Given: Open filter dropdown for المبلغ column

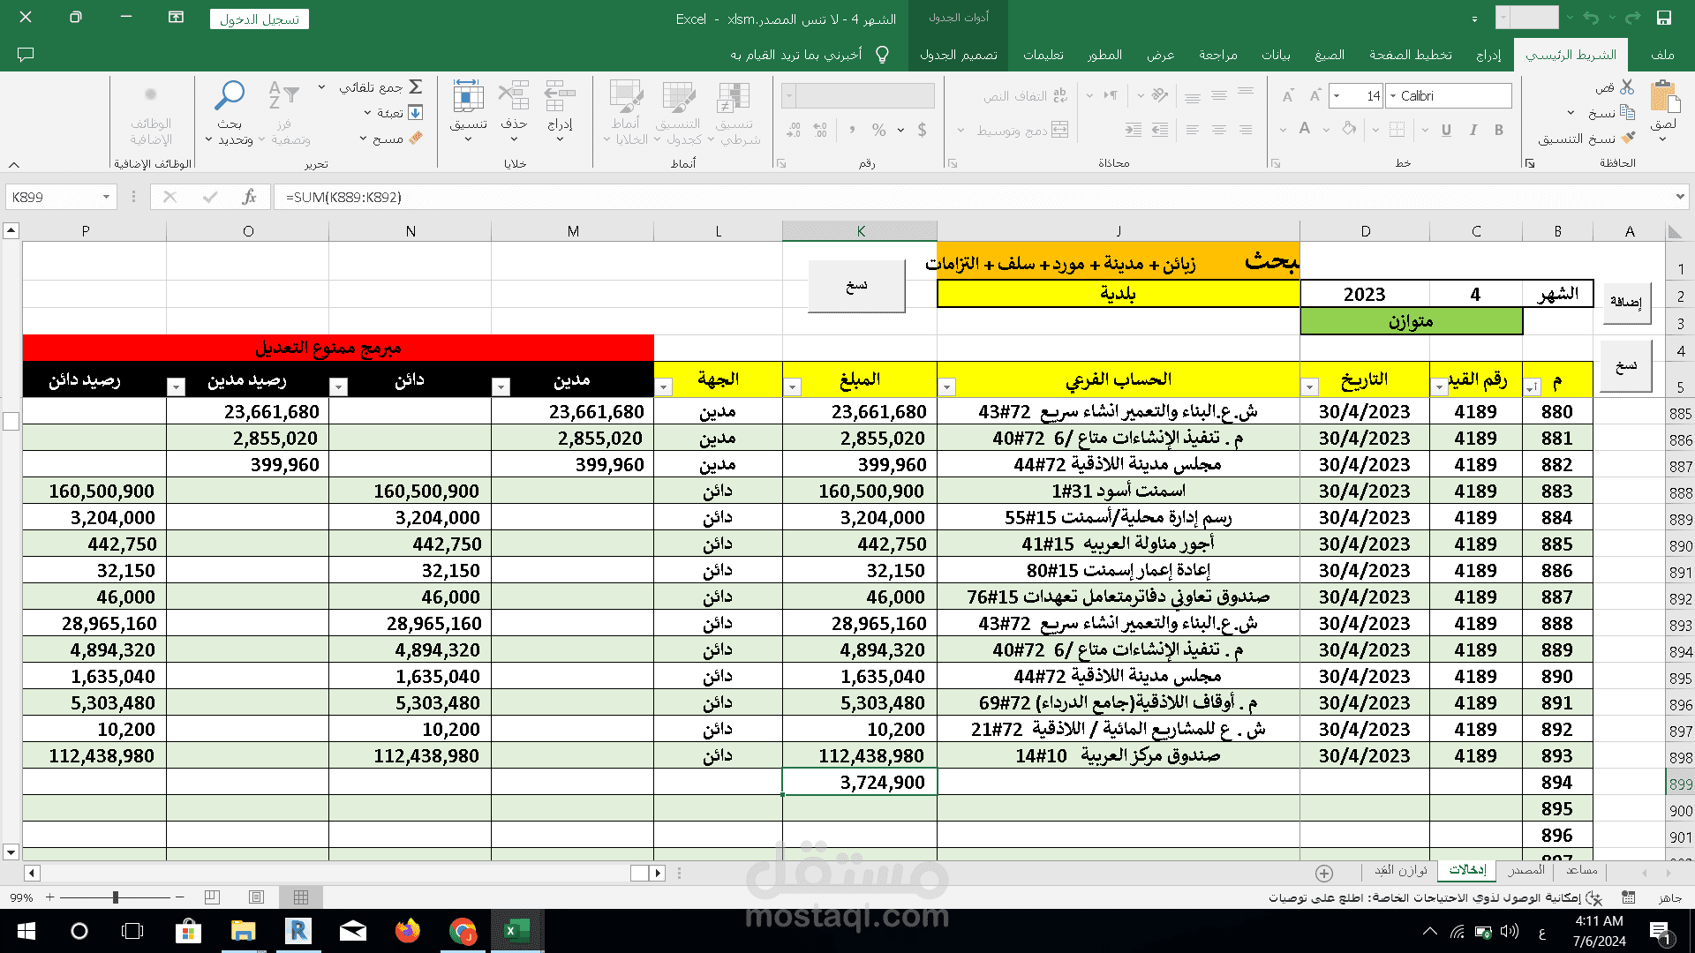Looking at the screenshot, I should pos(792,386).
